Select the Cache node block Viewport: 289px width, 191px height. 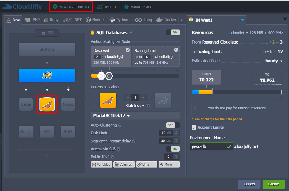tap(26, 104)
